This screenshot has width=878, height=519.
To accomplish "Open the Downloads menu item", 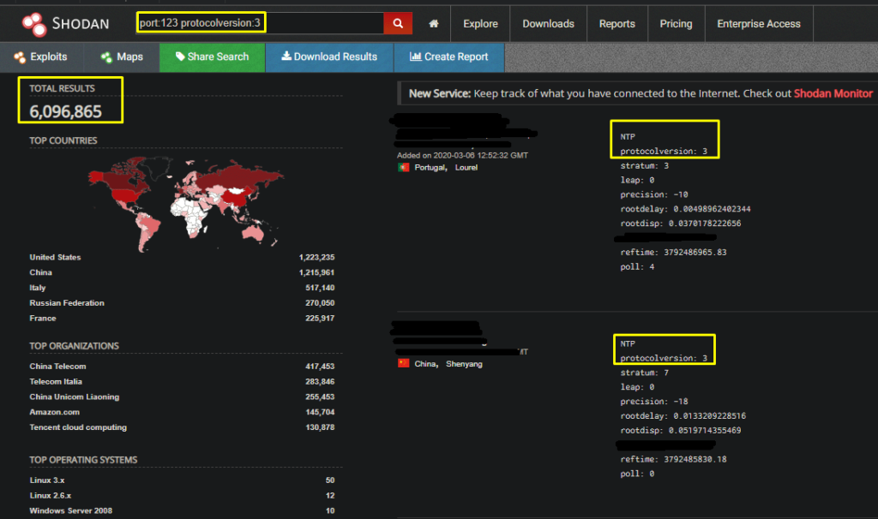I will pos(548,23).
